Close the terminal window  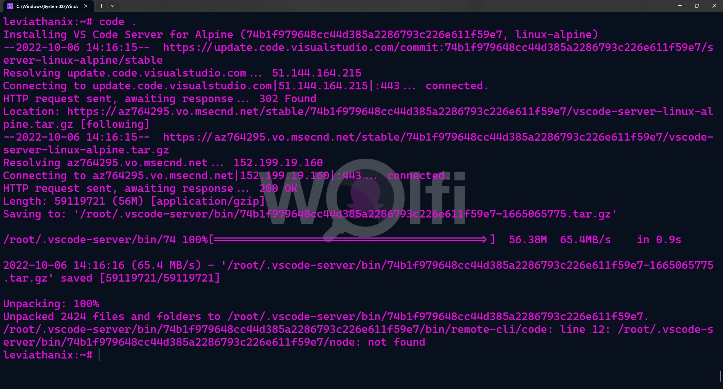714,6
